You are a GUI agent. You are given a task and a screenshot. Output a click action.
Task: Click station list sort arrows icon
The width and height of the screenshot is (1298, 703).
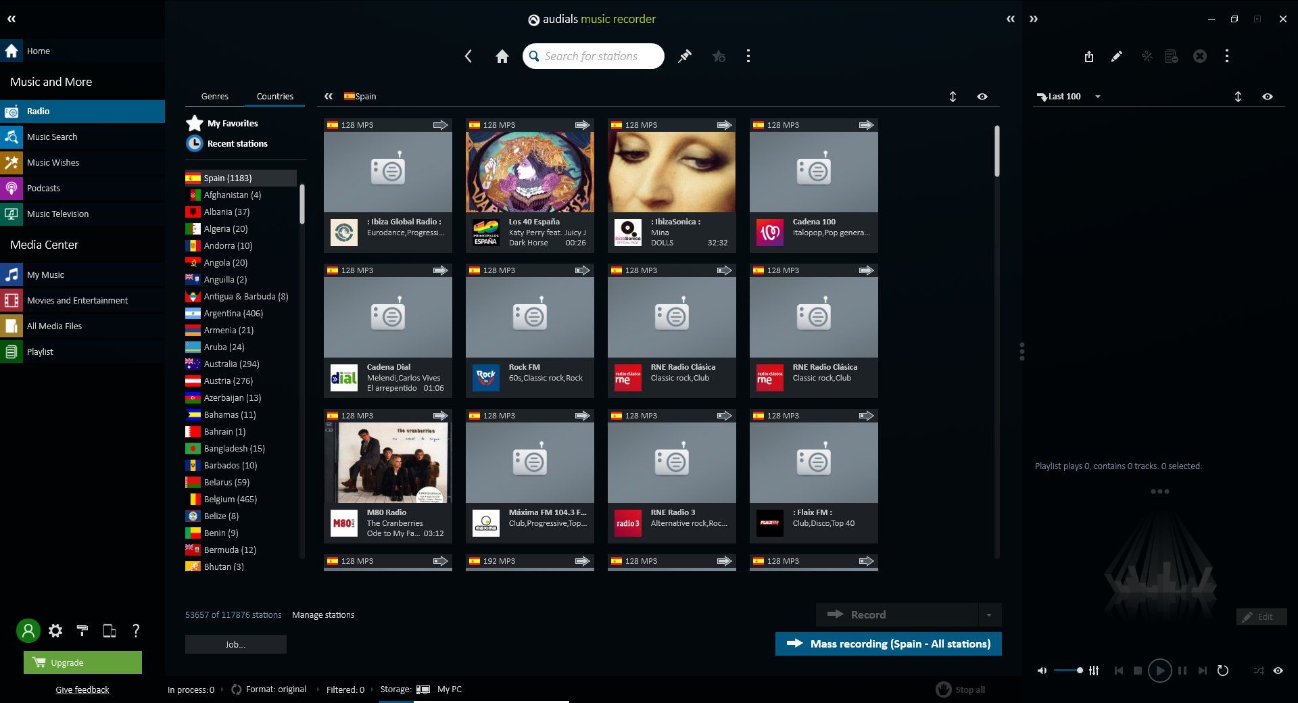(x=953, y=97)
